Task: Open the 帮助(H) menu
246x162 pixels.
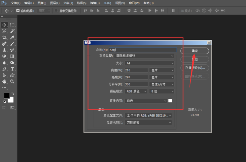Action: (x=148, y=3)
